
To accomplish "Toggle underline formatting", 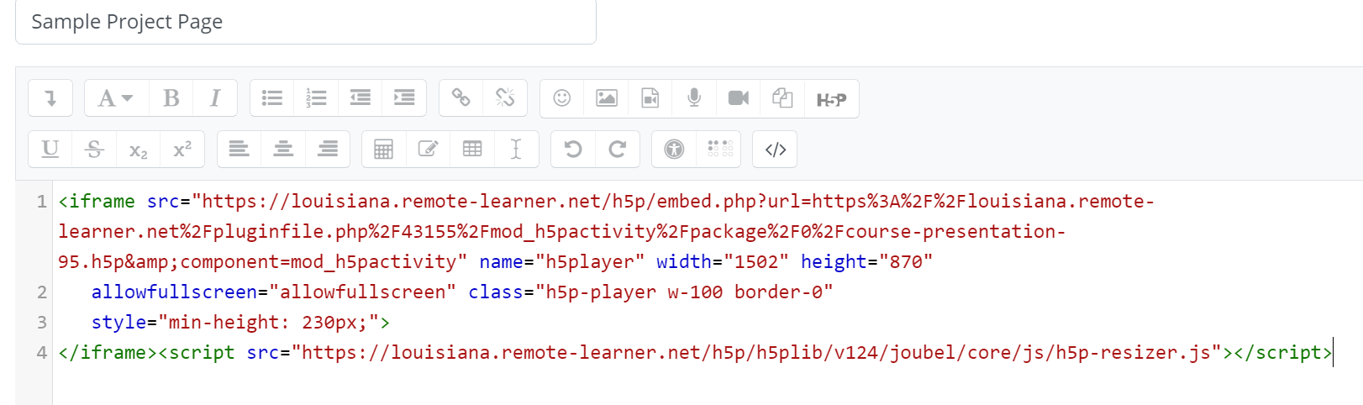I will point(50,150).
